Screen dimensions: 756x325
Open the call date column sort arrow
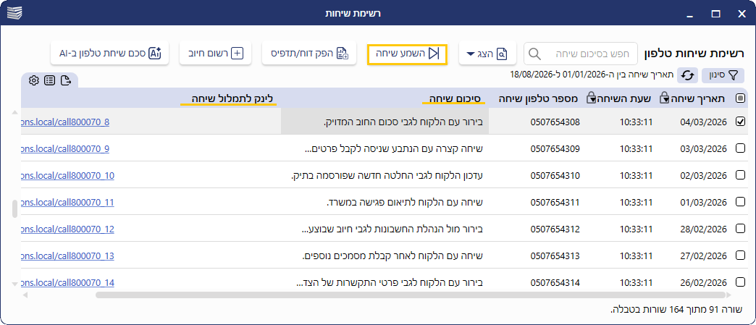(x=665, y=99)
